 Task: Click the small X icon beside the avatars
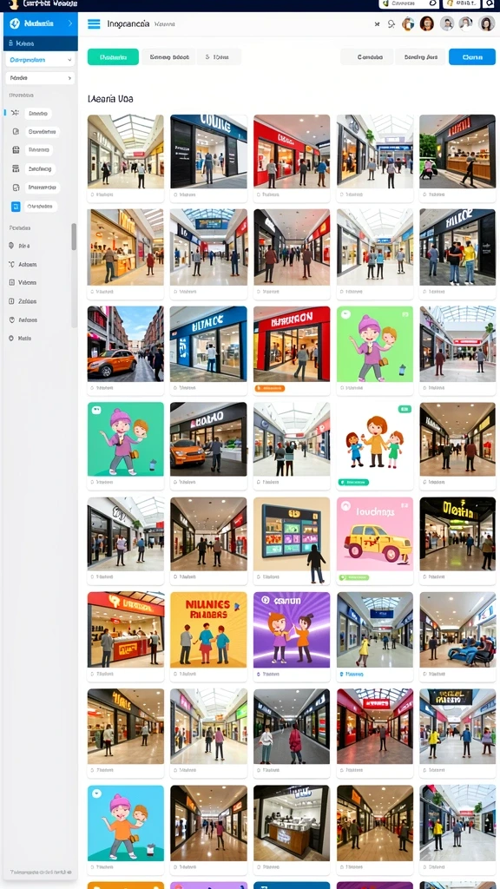[x=377, y=24]
